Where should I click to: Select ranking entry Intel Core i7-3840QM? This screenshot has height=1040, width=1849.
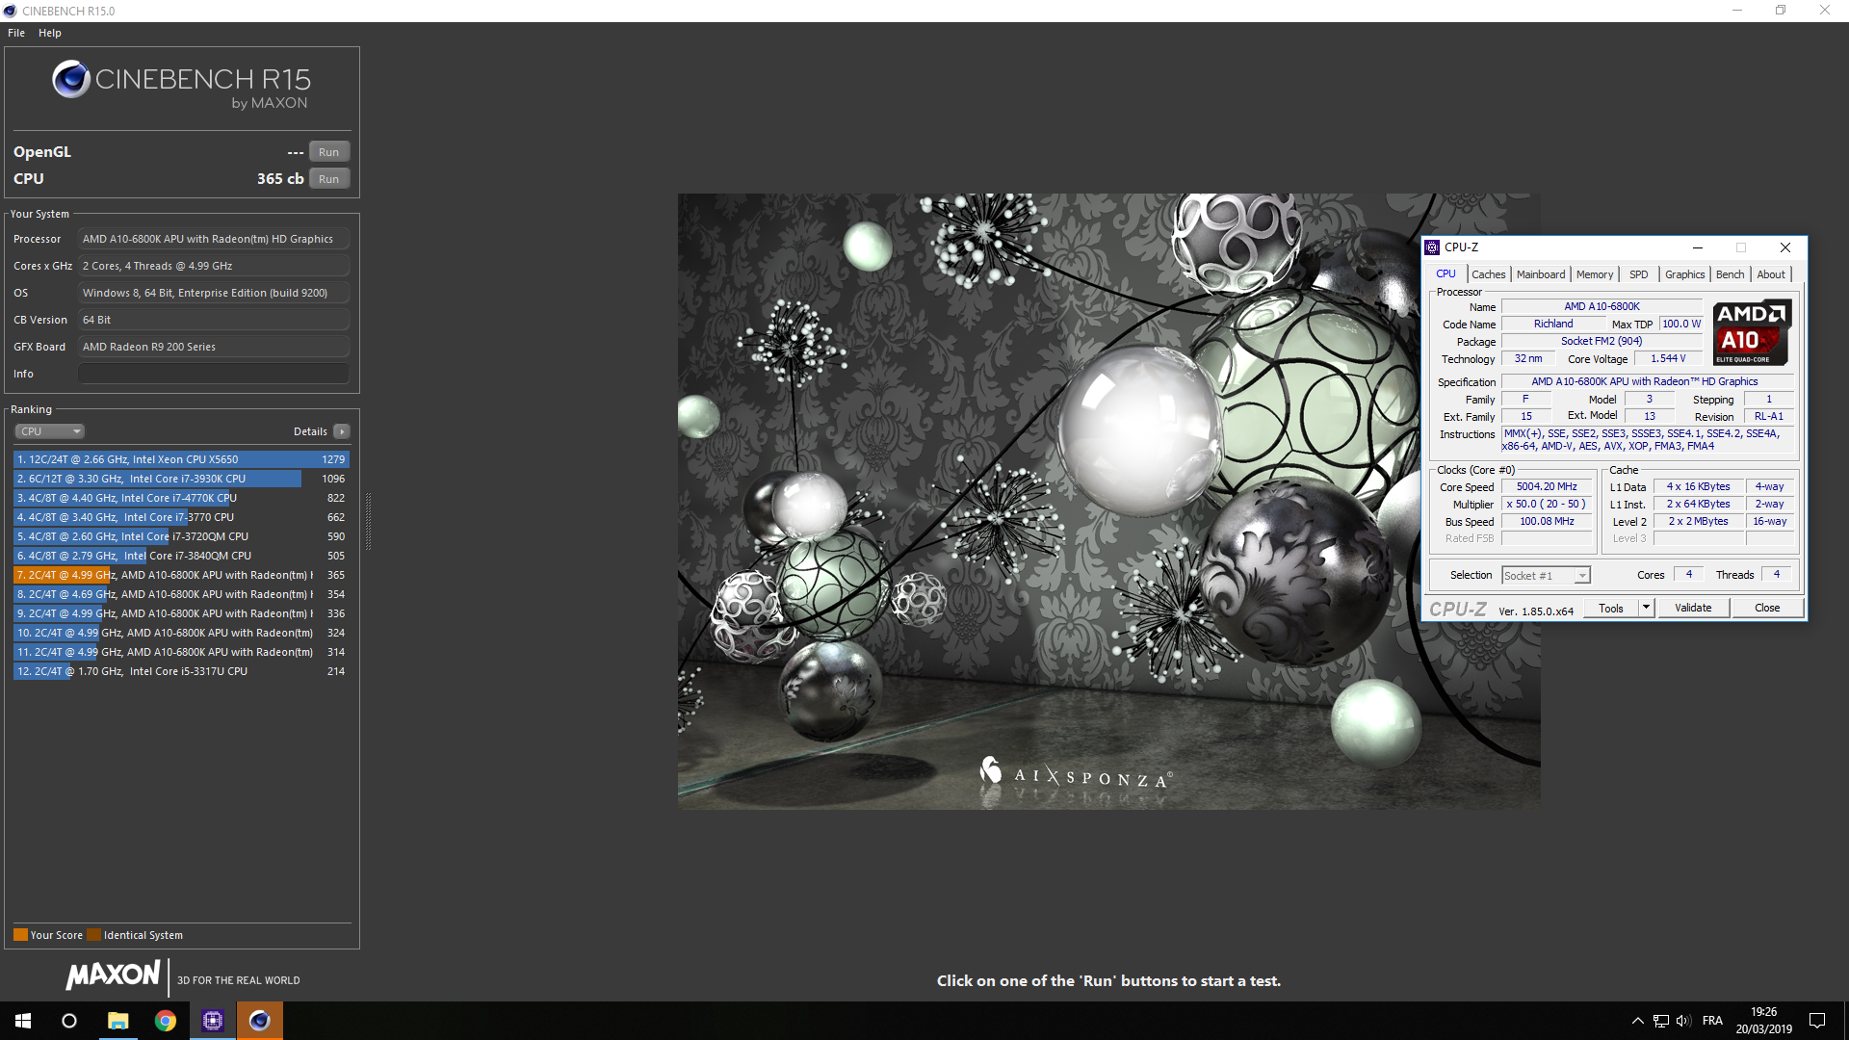coord(181,556)
